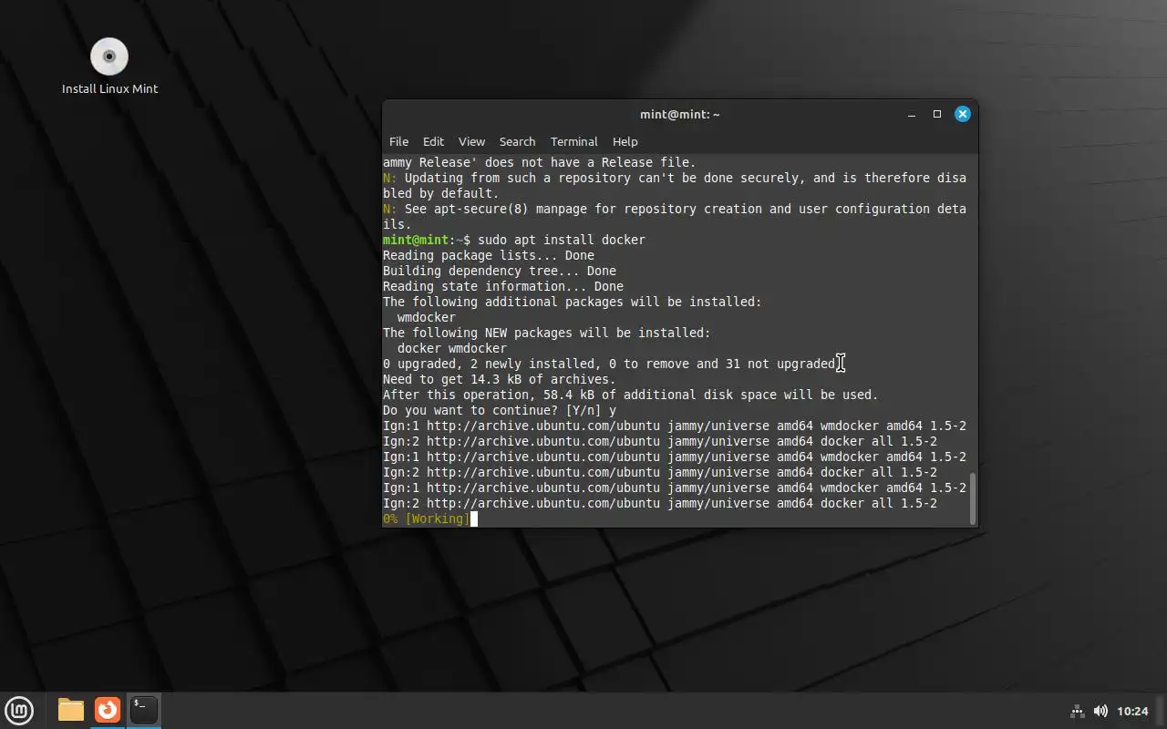Open the volume tray icon
Screen dimensions: 1167x729
point(1100,711)
